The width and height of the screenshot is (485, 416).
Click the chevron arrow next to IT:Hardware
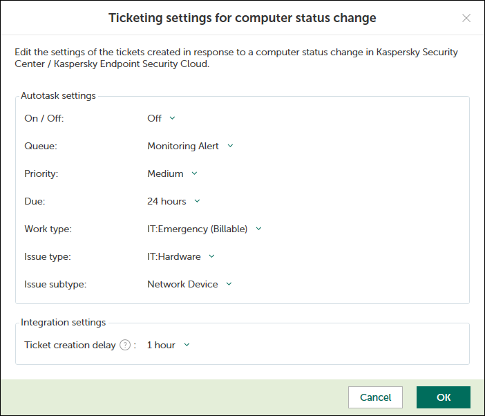point(211,256)
